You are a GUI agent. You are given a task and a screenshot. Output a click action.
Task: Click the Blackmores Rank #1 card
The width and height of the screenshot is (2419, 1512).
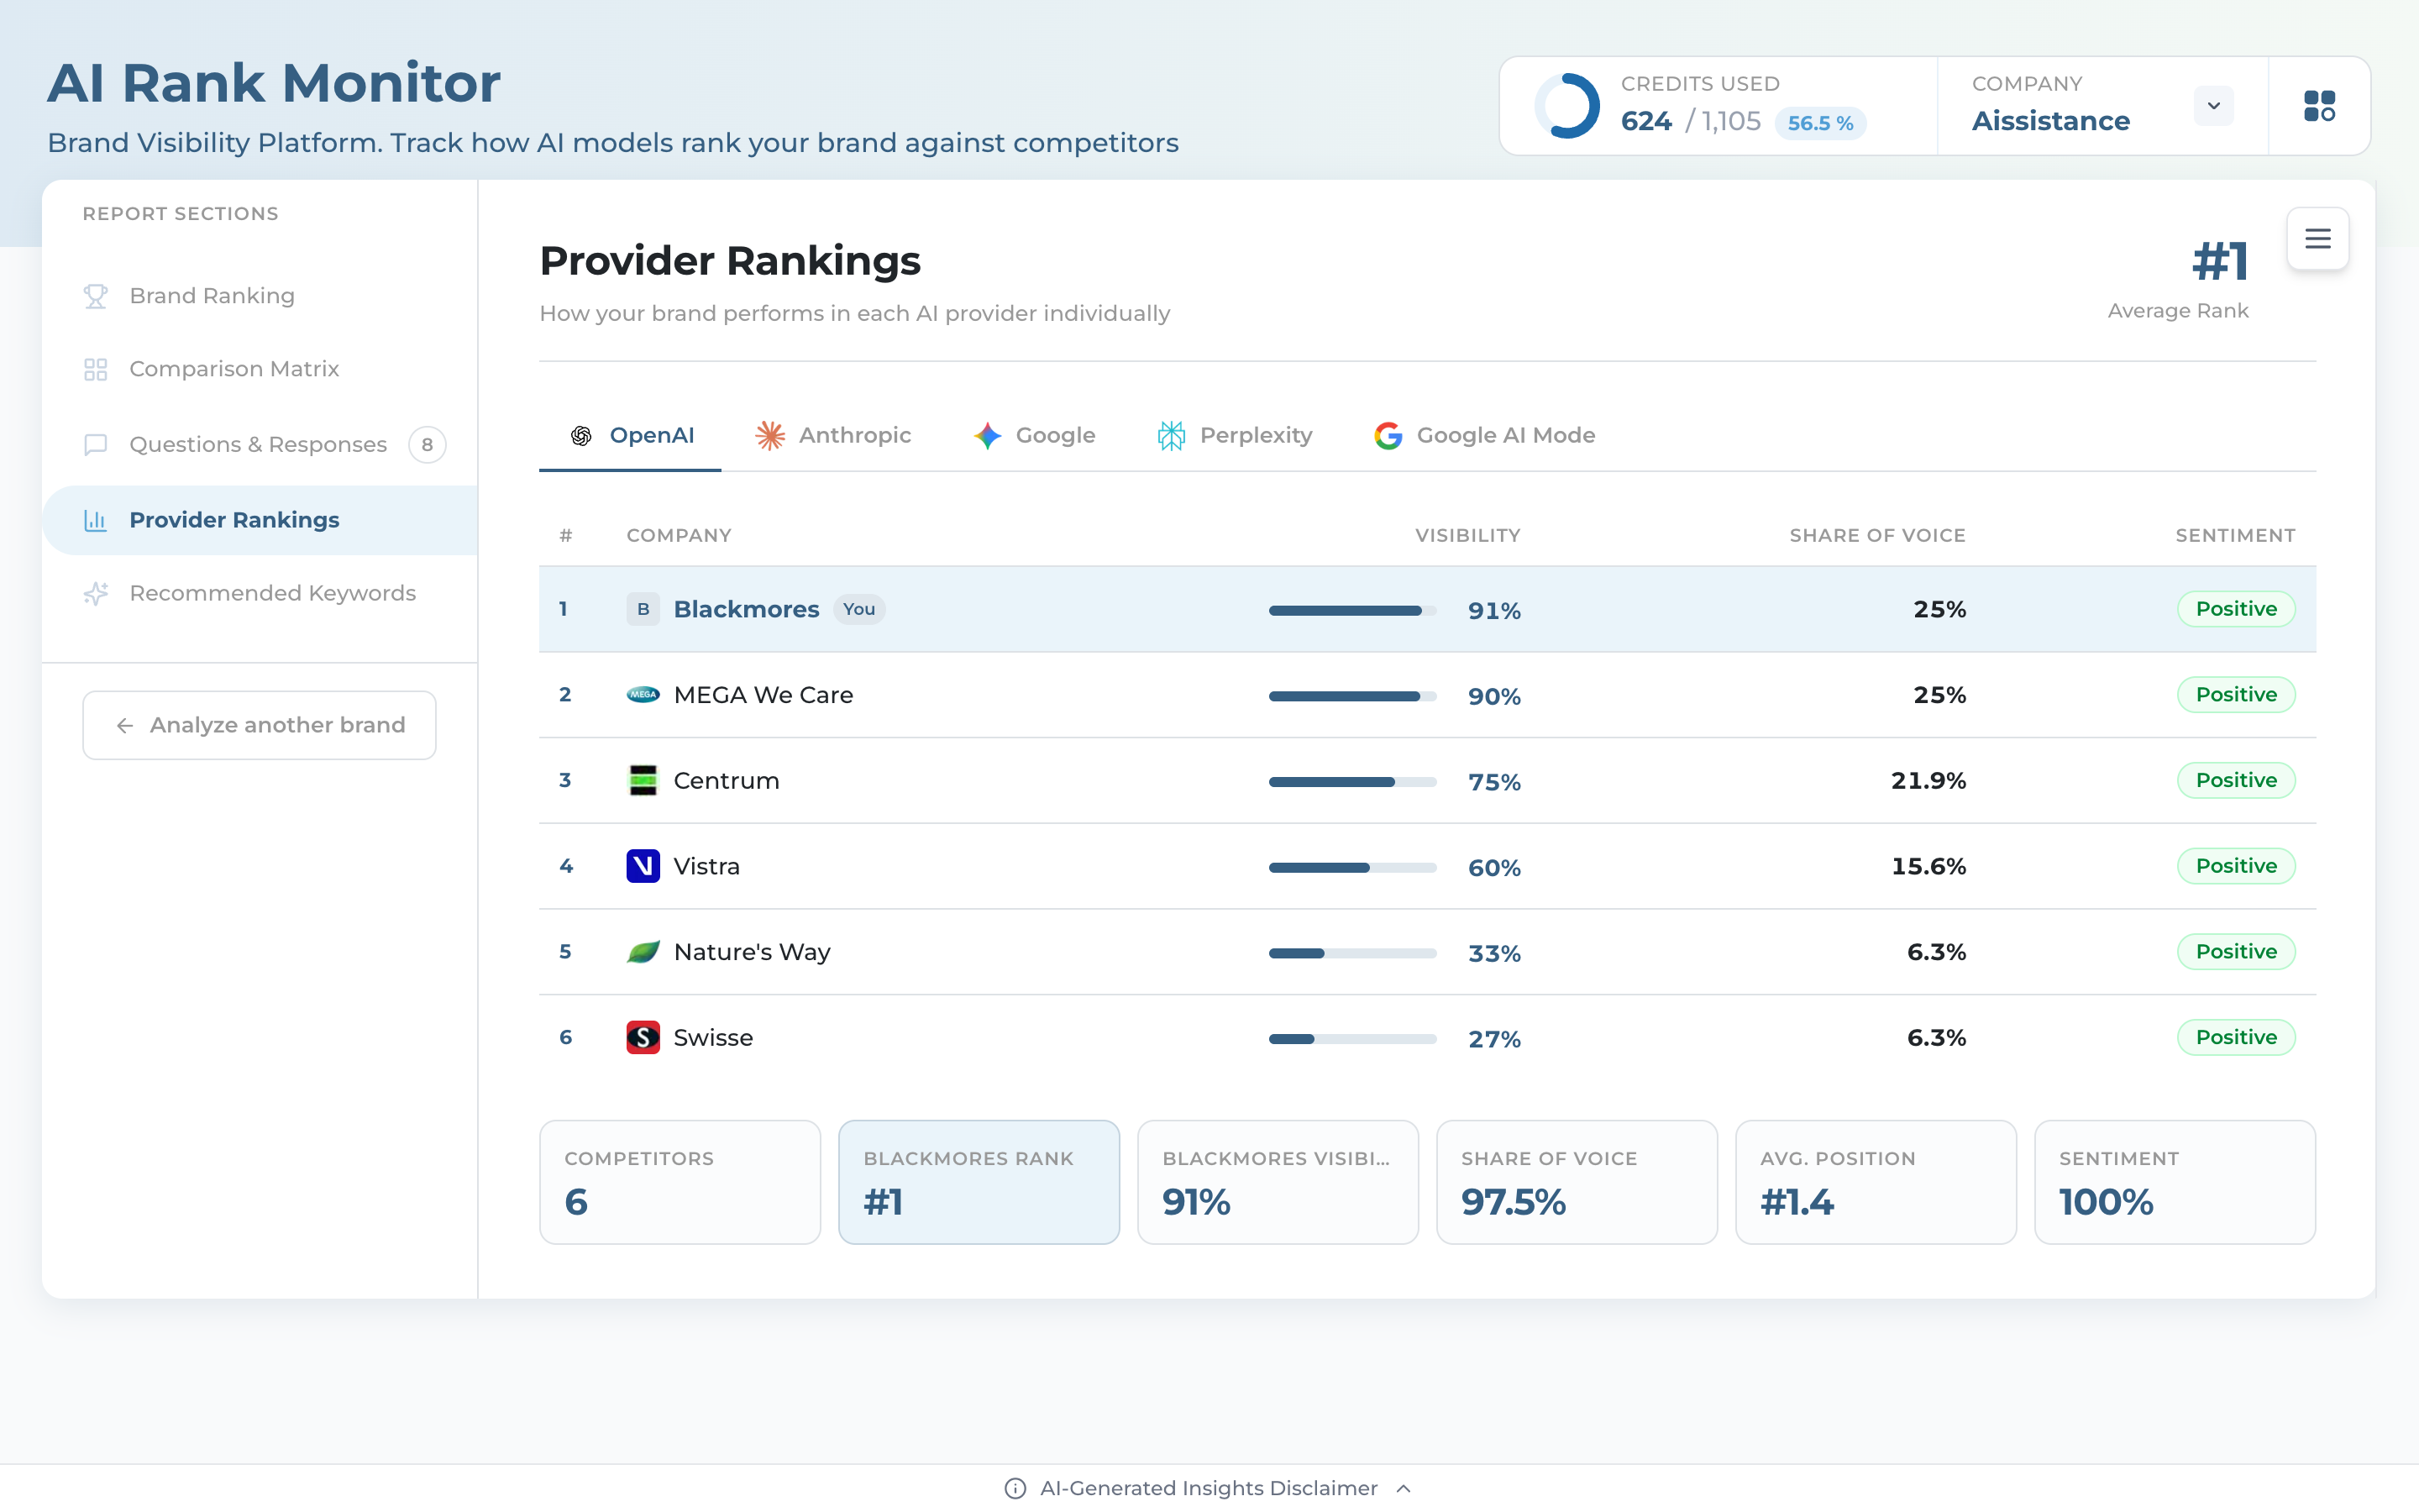tap(979, 1182)
